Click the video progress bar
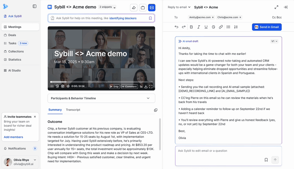Screen dimensions: 294x169 [101, 82]
